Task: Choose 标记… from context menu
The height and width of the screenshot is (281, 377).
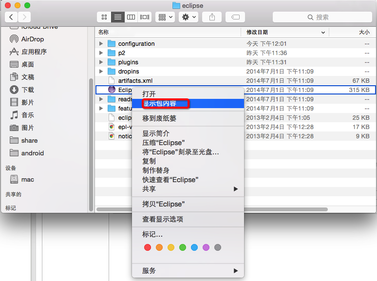Action: (188, 234)
